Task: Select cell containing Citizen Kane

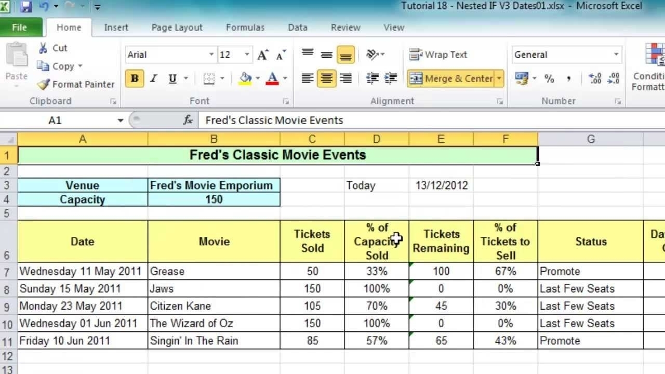Action: [214, 306]
